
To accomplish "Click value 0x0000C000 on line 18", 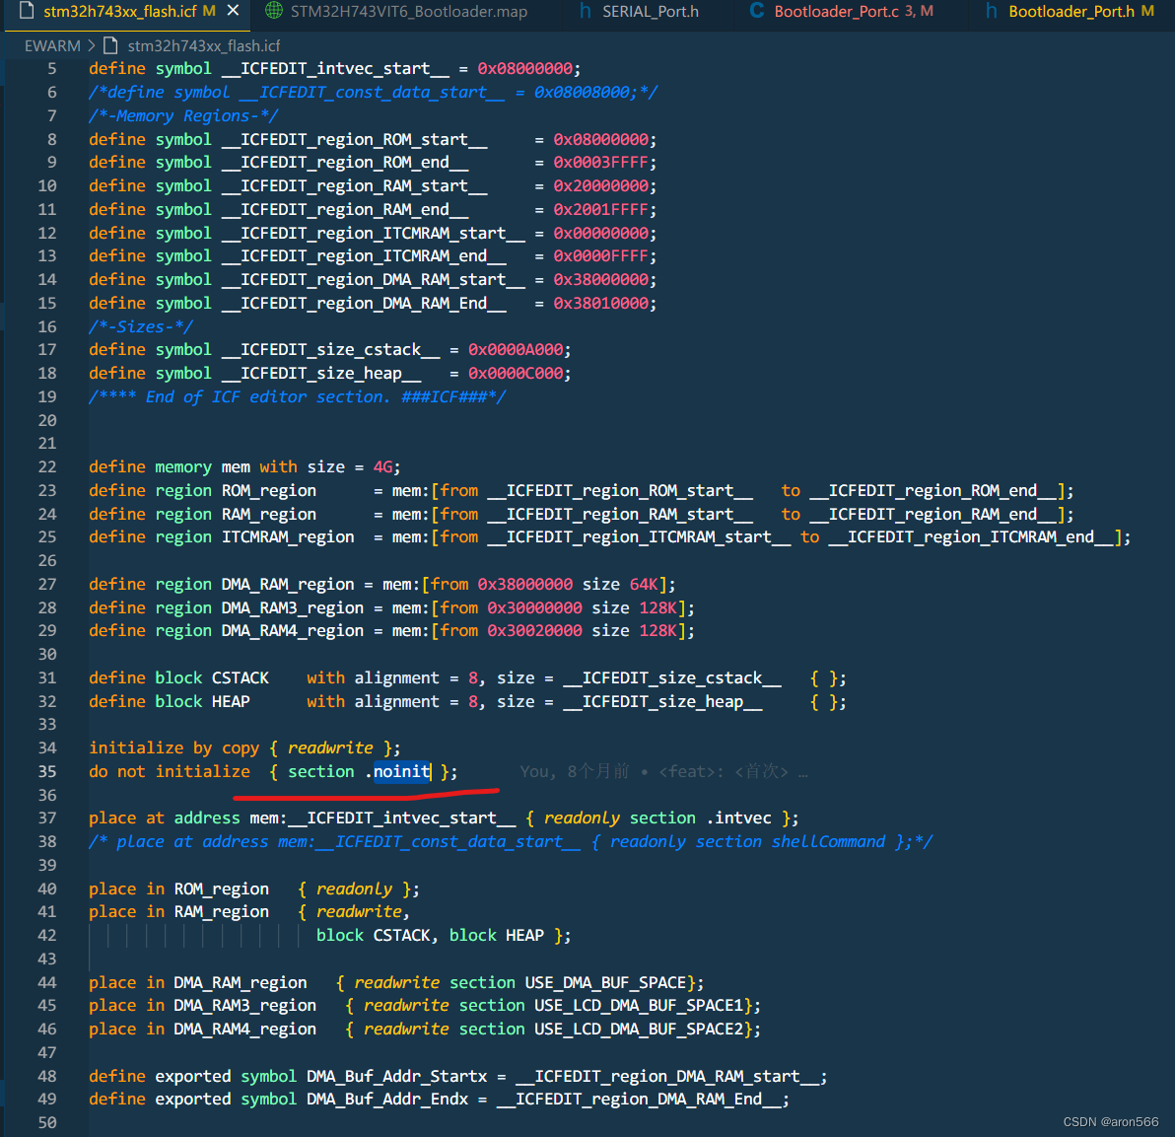I will [x=516, y=374].
